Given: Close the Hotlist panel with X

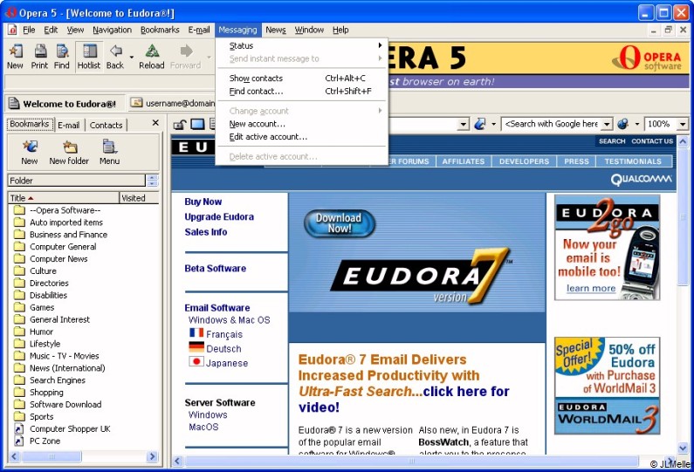Looking at the screenshot, I should tap(155, 123).
